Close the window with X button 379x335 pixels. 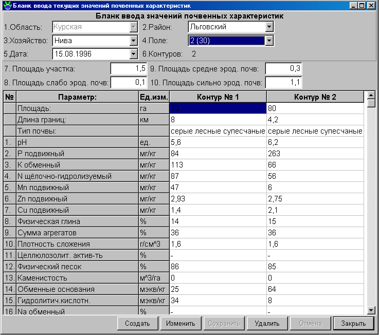(x=371, y=5)
